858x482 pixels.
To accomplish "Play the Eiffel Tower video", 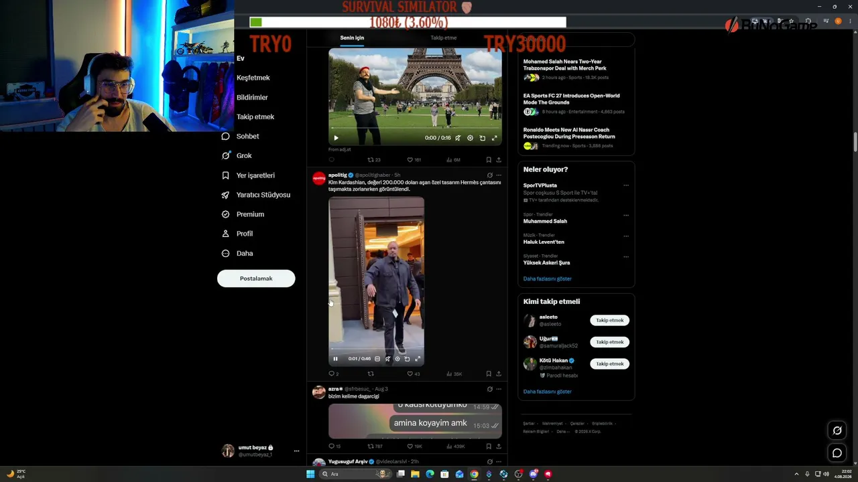I will coord(336,138).
